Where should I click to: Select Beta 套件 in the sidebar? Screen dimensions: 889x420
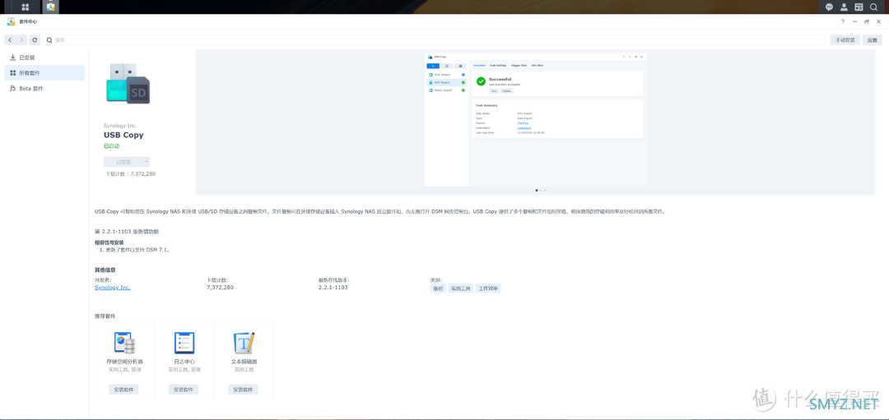pos(44,89)
